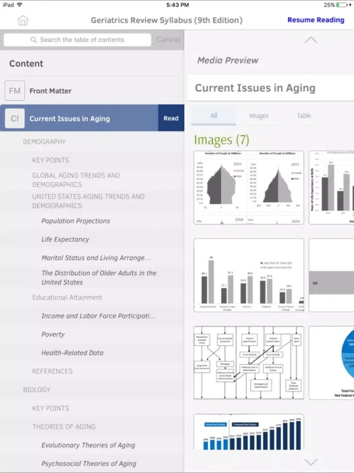The image size is (354, 473).
Task: Tap the Images (7) heading
Action: point(221,140)
